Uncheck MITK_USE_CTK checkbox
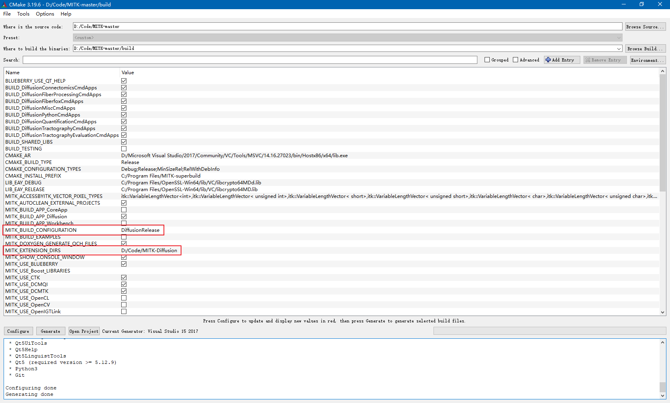 pyautogui.click(x=124, y=278)
